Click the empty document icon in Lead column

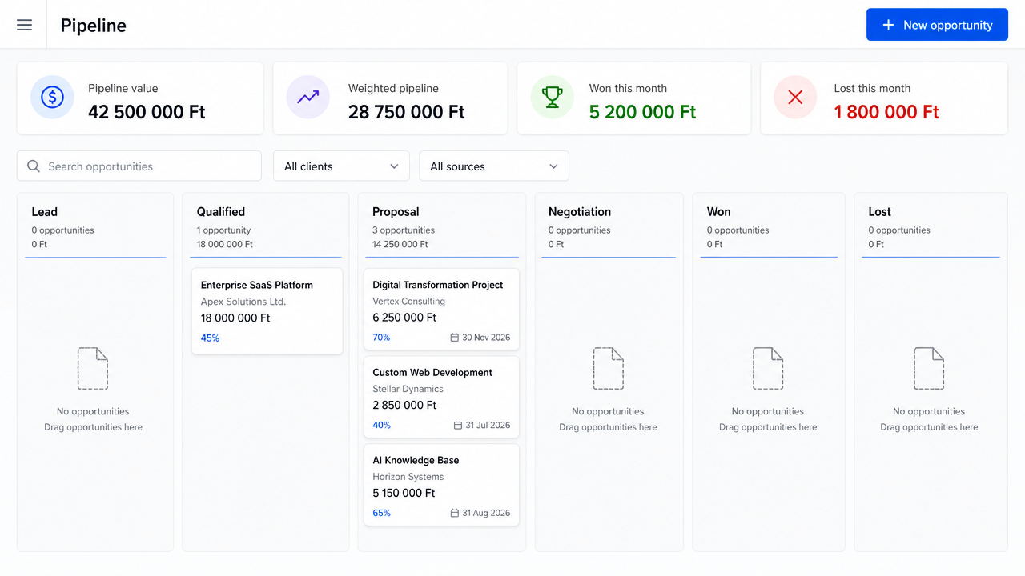pos(93,369)
